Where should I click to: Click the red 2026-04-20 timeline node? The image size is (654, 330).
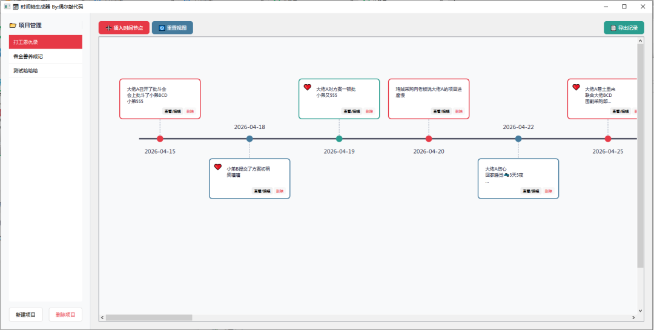pos(429,139)
